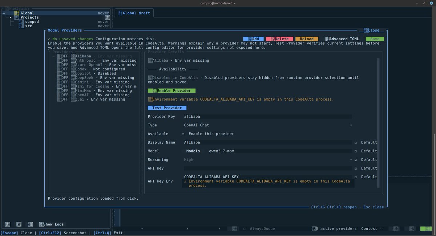The width and height of the screenshot is (436, 236).
Task: Click the Model field showing qwen3.7-max
Action: click(280, 151)
